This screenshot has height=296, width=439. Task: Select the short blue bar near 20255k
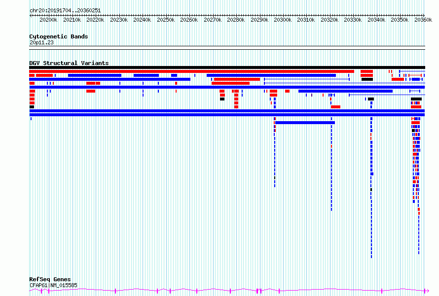tap(174, 75)
